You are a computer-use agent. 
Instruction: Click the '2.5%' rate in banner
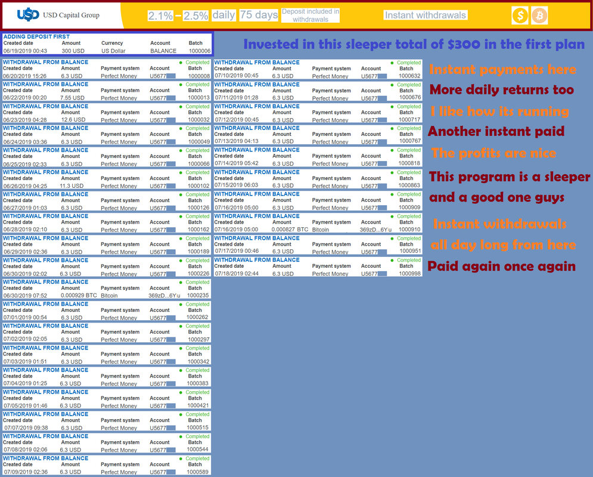tap(196, 16)
